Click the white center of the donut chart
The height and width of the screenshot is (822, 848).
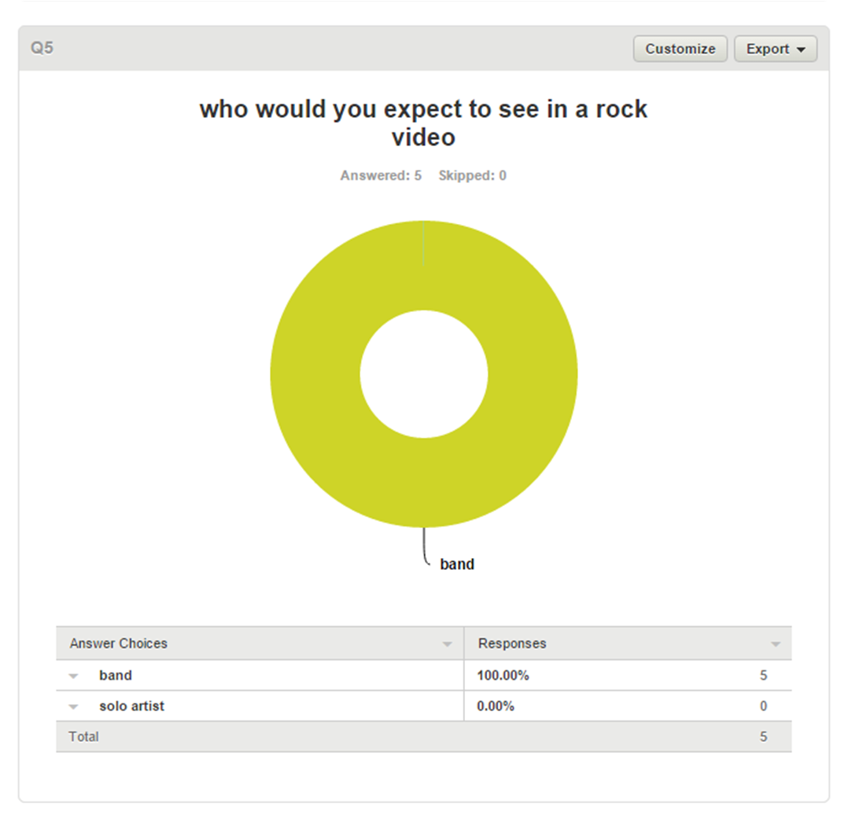pyautogui.click(x=424, y=374)
